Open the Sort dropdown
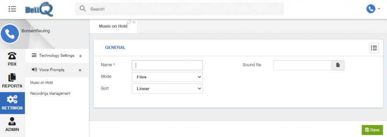This screenshot has height=137, width=387. pyautogui.click(x=167, y=89)
